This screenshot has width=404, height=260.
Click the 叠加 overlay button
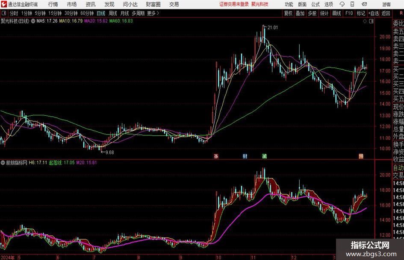coord(300,13)
